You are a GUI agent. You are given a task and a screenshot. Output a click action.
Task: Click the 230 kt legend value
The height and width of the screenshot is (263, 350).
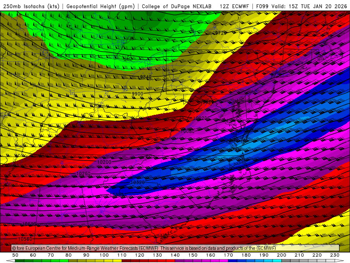click(x=335, y=255)
